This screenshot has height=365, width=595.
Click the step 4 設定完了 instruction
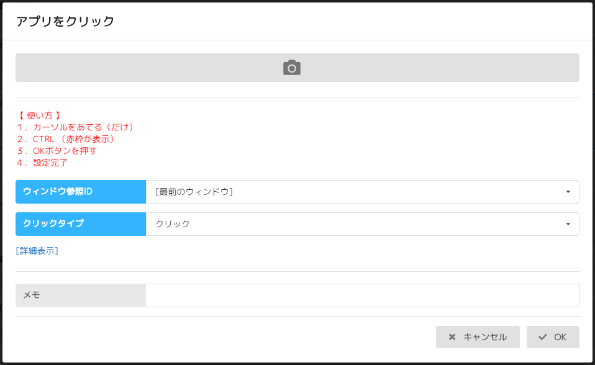42,163
